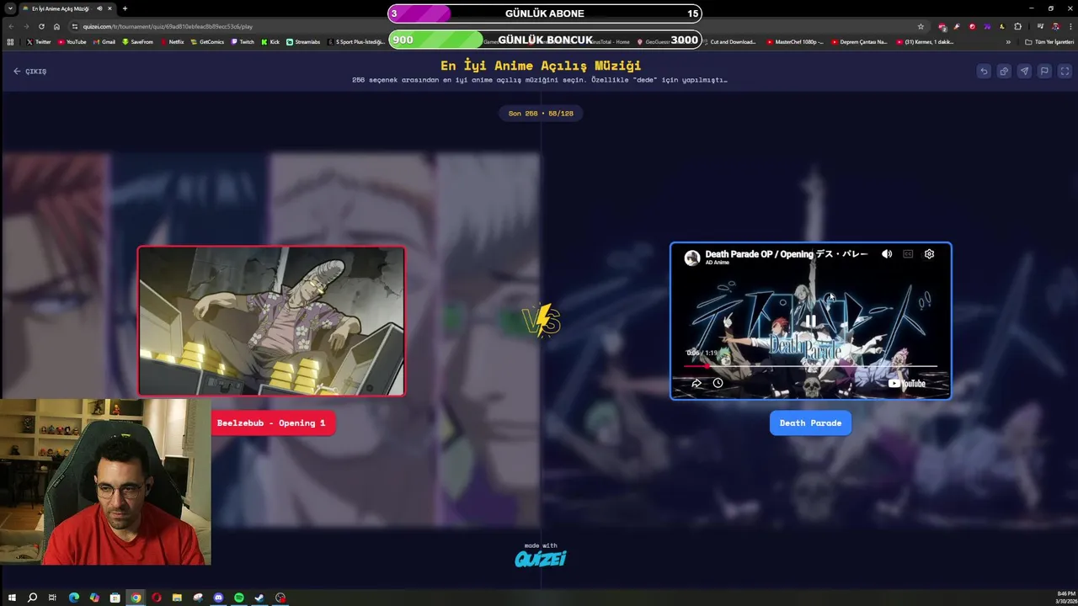Select the Beelzebub video thumbnail
This screenshot has width=1078, height=606.
[x=271, y=321]
